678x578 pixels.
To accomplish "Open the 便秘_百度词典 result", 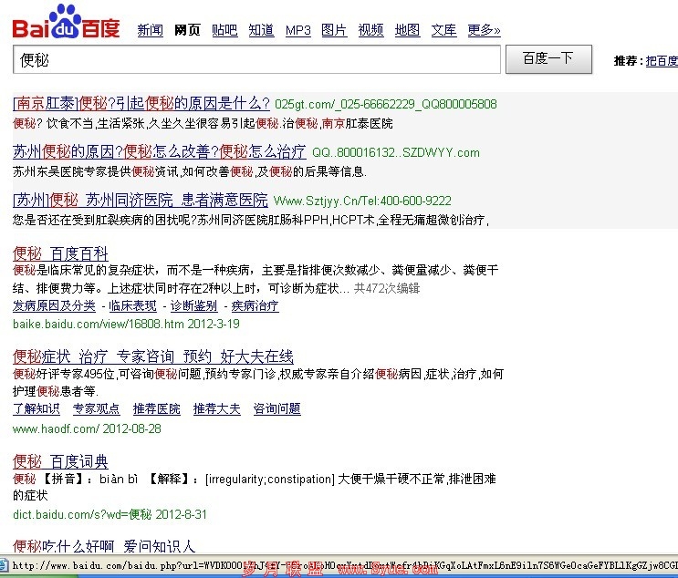I will (60, 462).
